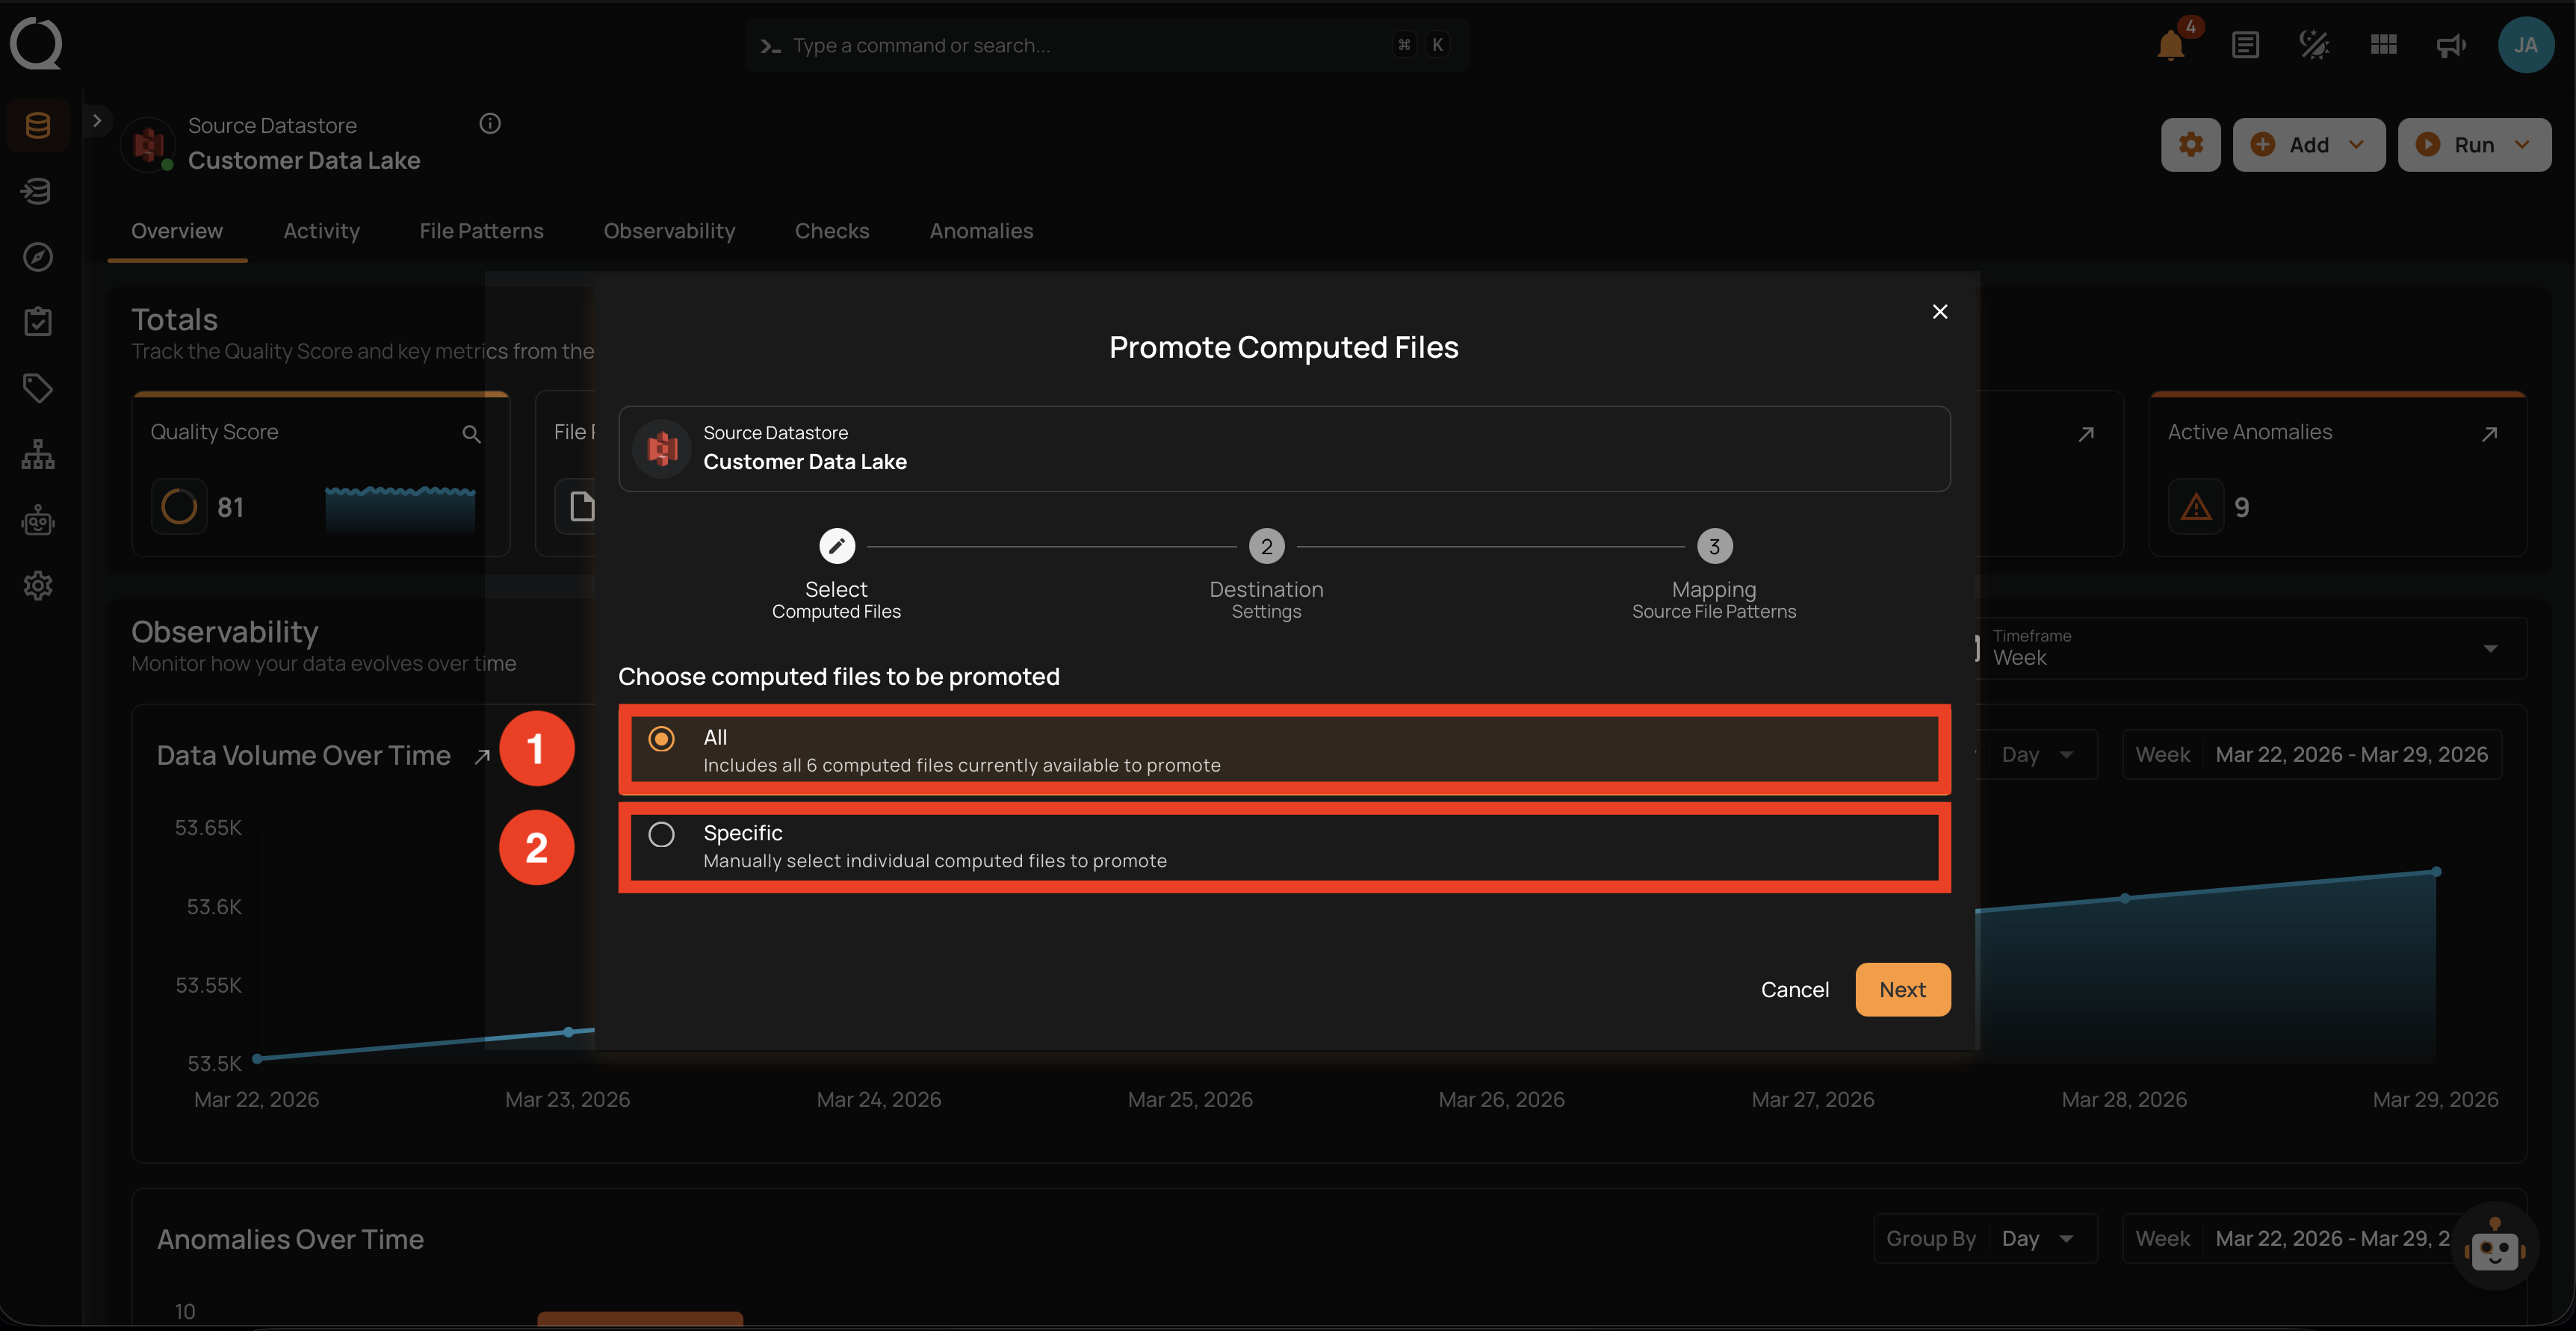Open the enrichment datastores sidebar icon

tap(38, 191)
